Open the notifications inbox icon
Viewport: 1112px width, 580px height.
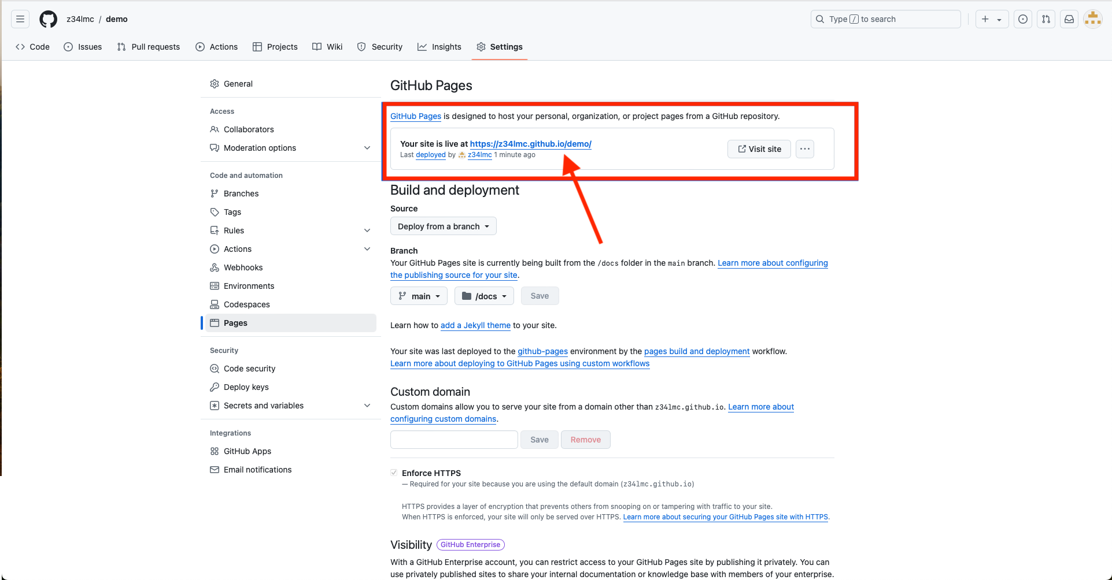[x=1069, y=19]
